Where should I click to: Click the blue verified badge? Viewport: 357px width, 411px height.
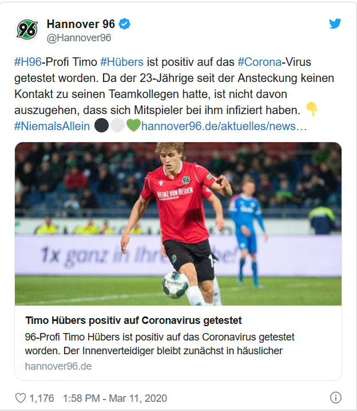pyautogui.click(x=124, y=24)
